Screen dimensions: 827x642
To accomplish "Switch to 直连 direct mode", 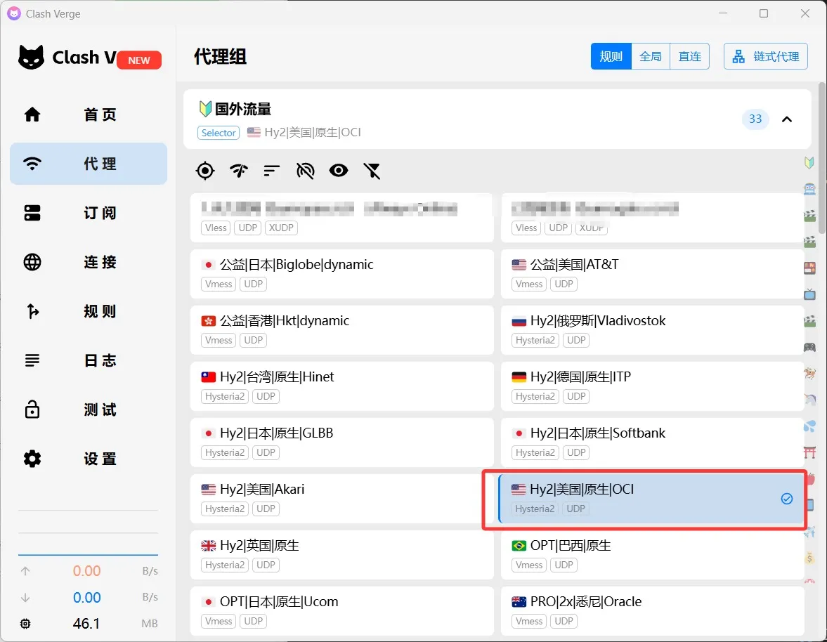I will pos(689,56).
